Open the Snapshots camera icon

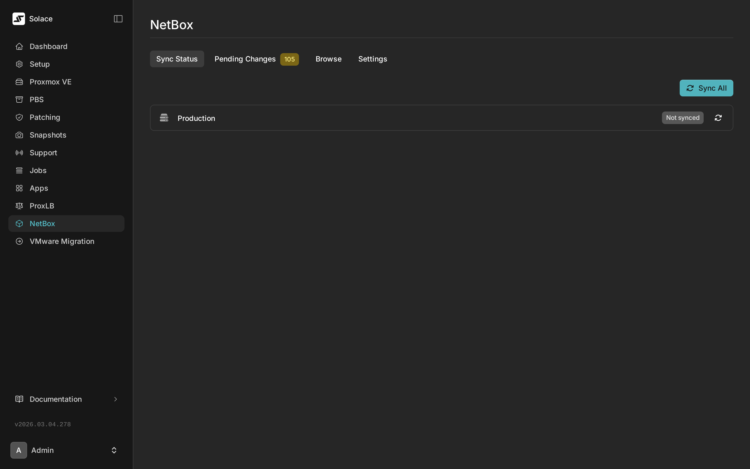(x=19, y=135)
